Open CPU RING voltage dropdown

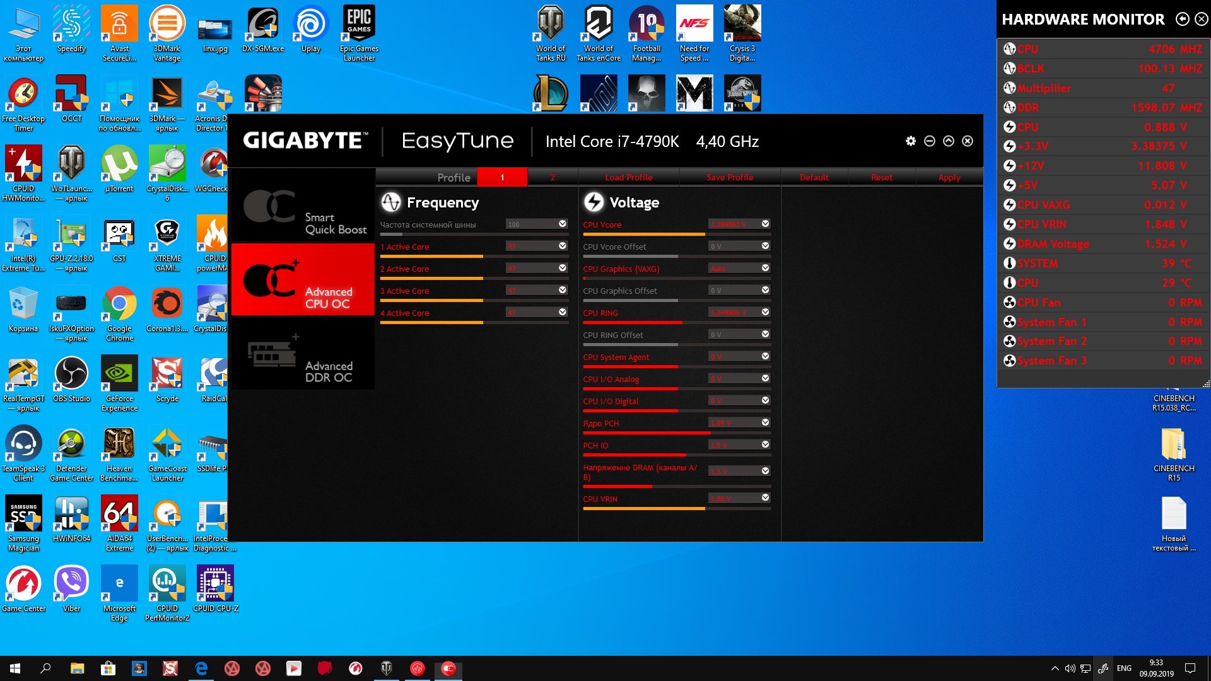[765, 312]
